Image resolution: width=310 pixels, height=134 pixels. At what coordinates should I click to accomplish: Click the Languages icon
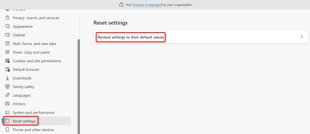coord(8,95)
